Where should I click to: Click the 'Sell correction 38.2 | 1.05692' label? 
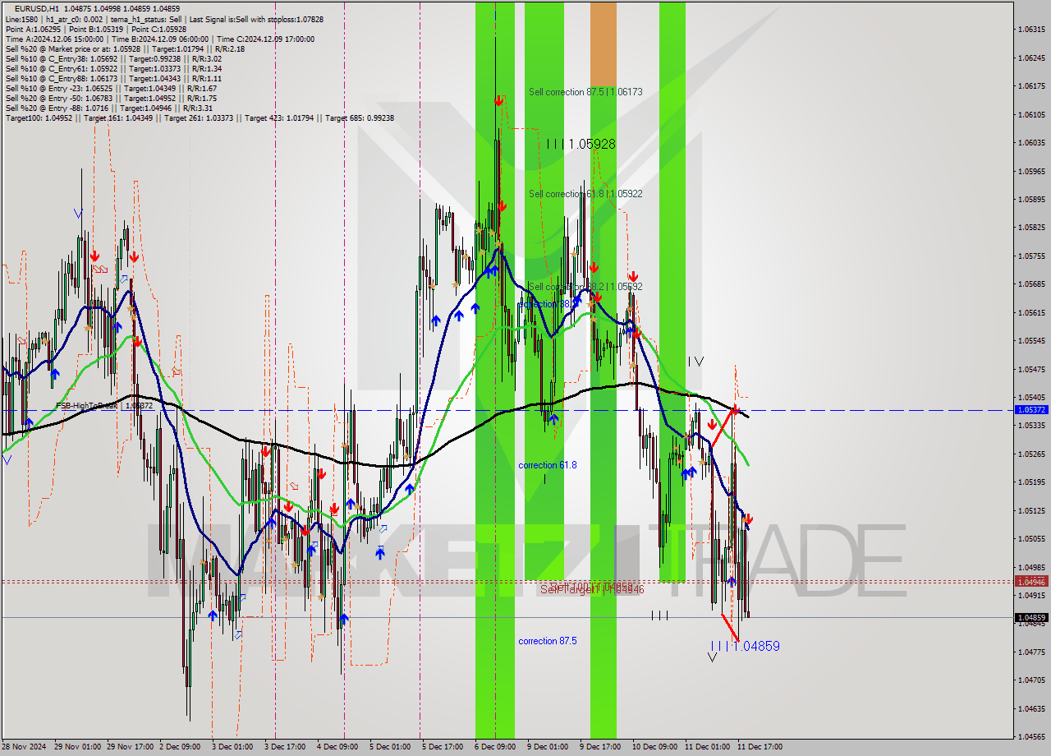click(x=585, y=287)
